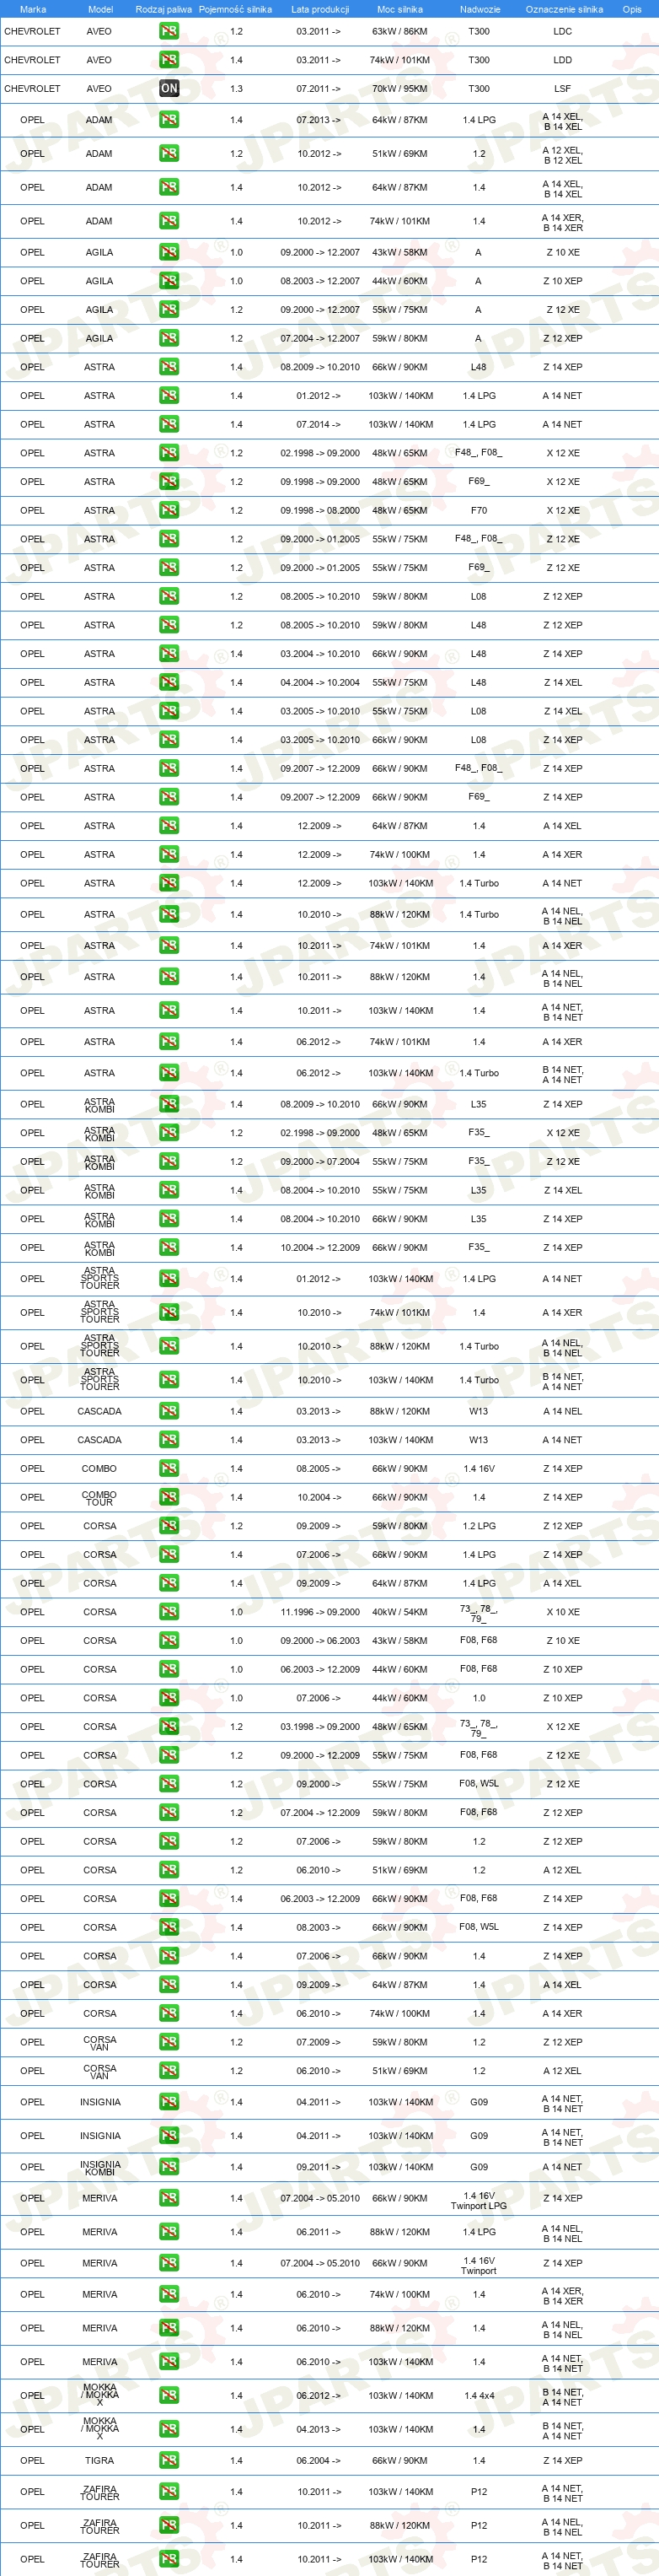Click the '09.1998 -> 08.2000' date cell
The image size is (659, 2576).
coord(319,510)
